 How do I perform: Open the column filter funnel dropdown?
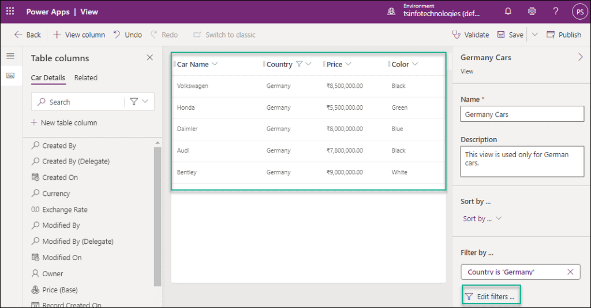click(x=139, y=102)
